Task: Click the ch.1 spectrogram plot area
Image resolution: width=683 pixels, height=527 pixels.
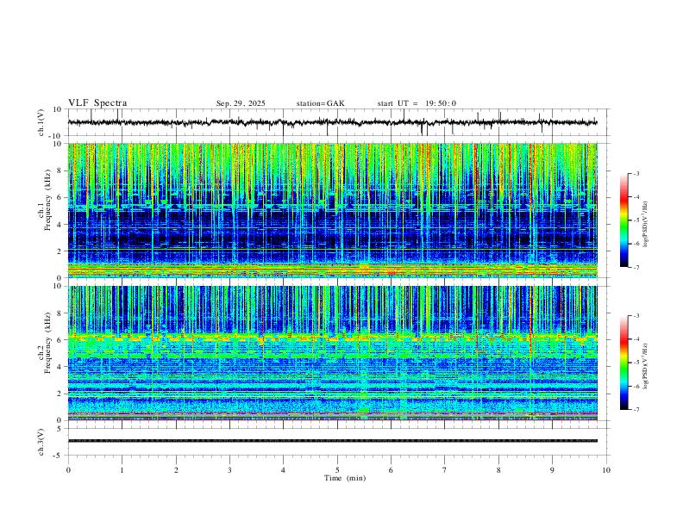Action: coord(332,210)
